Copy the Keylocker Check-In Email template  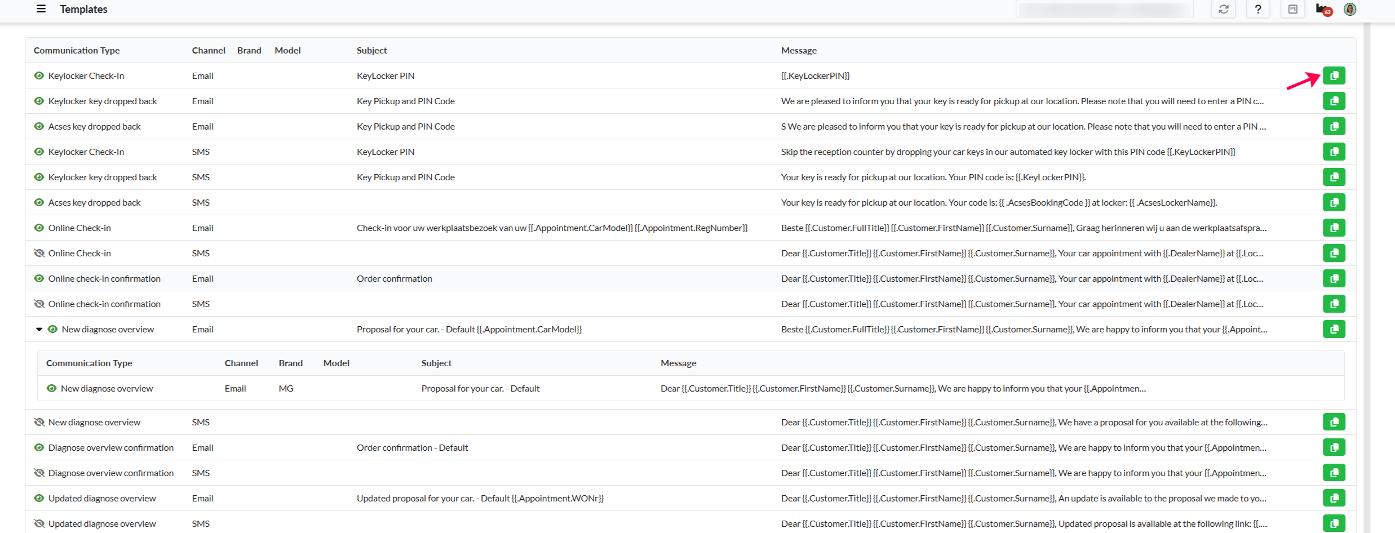click(x=1334, y=75)
